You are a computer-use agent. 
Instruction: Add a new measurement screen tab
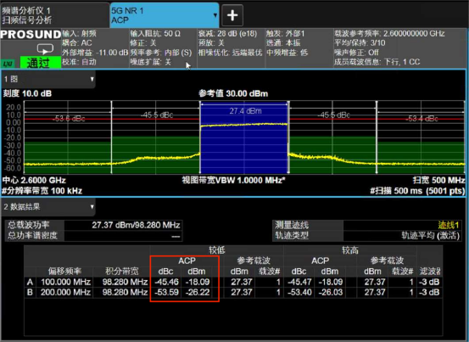232,15
